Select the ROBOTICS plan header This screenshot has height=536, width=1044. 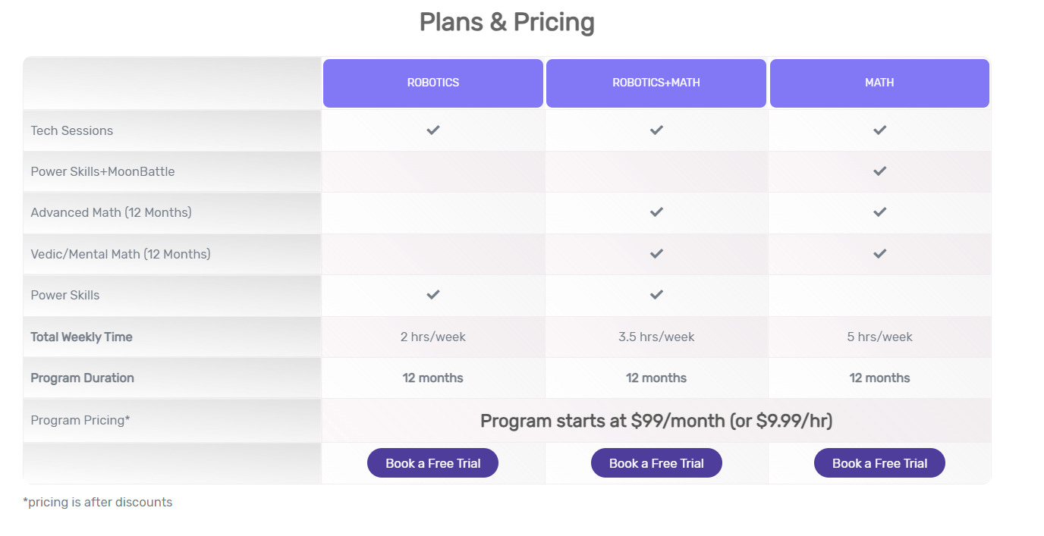point(433,83)
